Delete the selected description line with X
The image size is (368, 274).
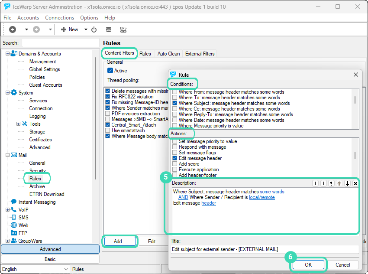coord(355,183)
